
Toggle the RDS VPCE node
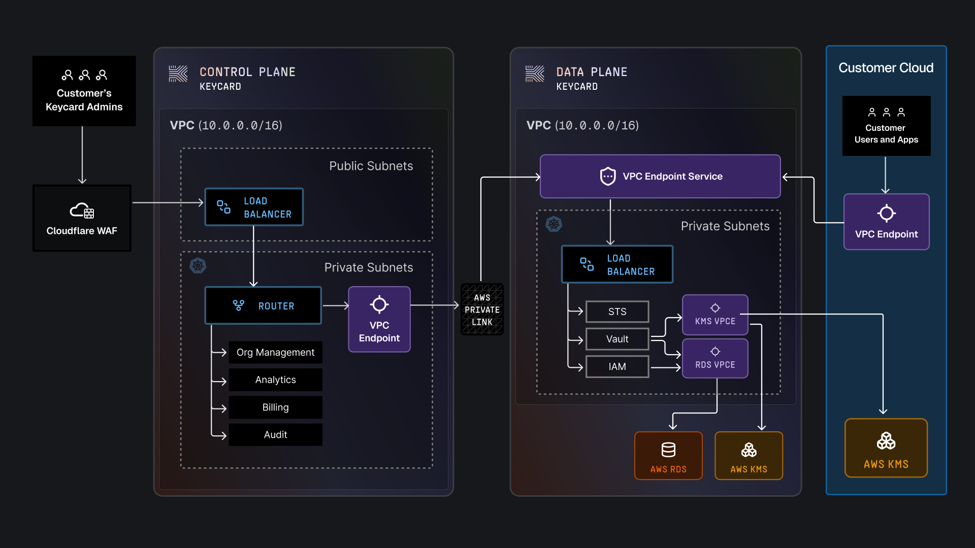715,358
